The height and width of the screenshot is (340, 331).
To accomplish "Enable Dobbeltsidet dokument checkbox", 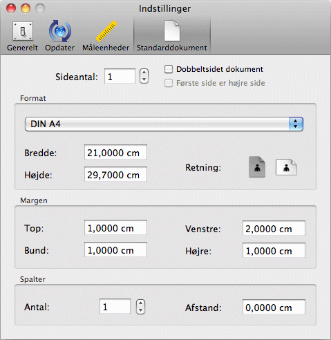I will click(169, 69).
